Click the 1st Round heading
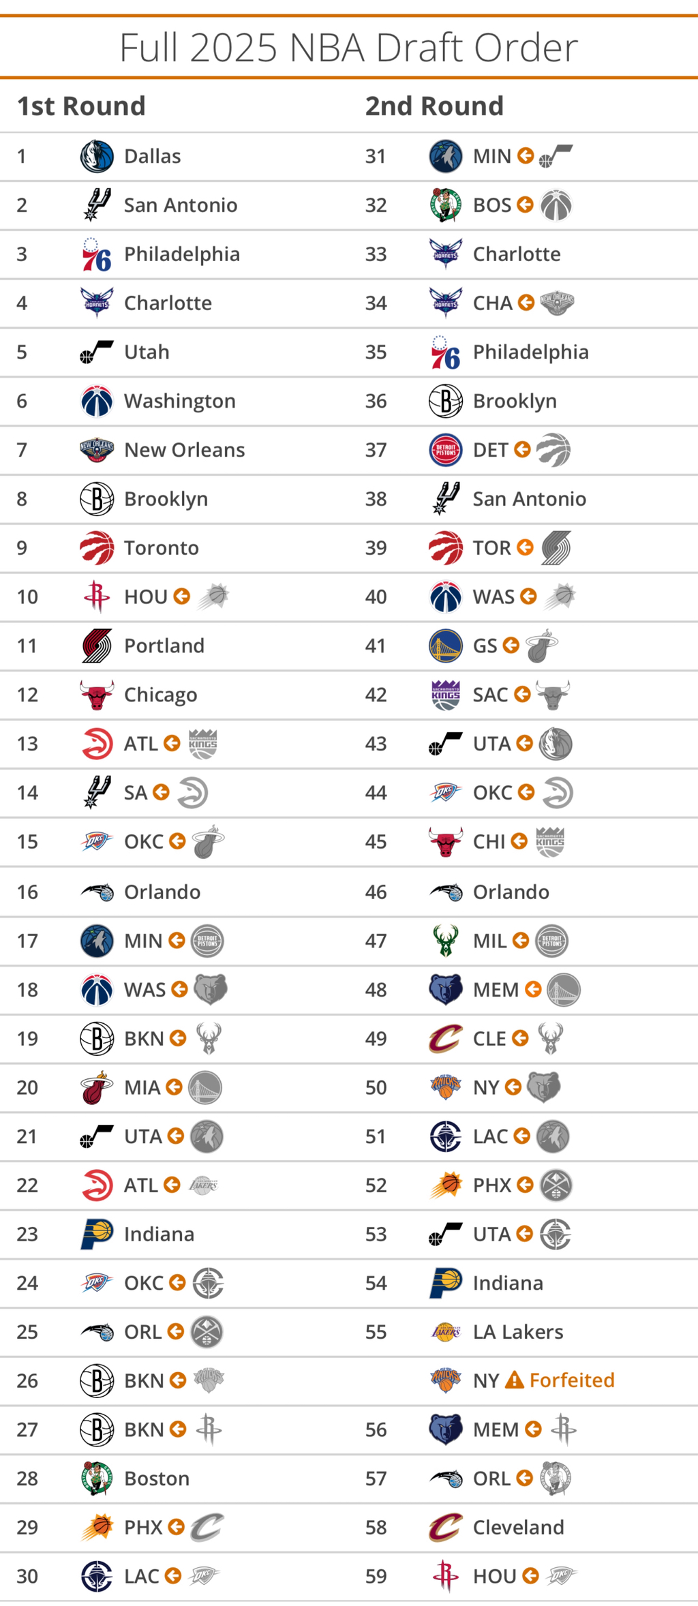698x1606 pixels. pos(81,106)
